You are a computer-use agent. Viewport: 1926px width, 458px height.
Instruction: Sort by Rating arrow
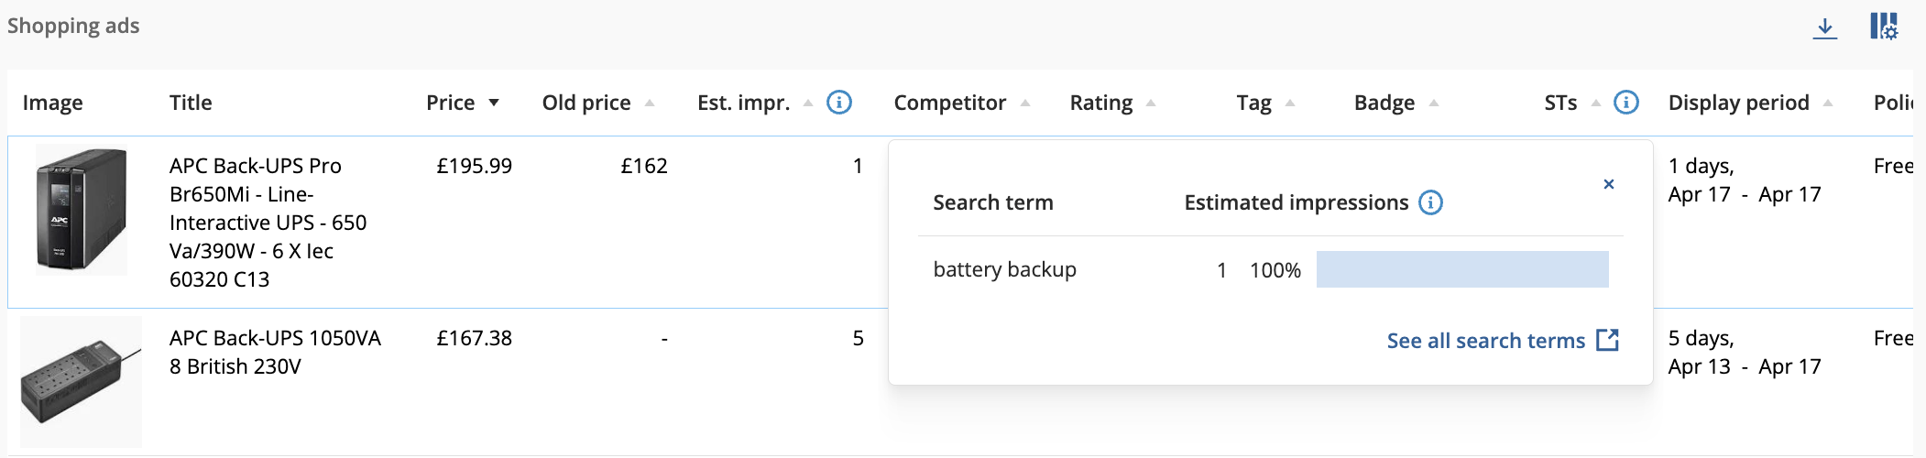pos(1150,103)
